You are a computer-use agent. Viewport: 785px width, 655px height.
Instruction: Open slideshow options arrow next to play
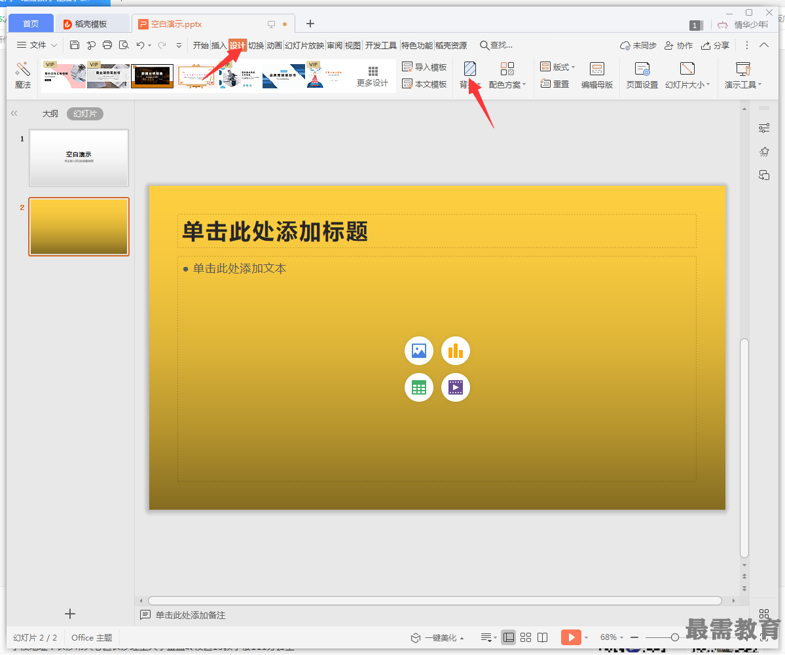(x=586, y=638)
